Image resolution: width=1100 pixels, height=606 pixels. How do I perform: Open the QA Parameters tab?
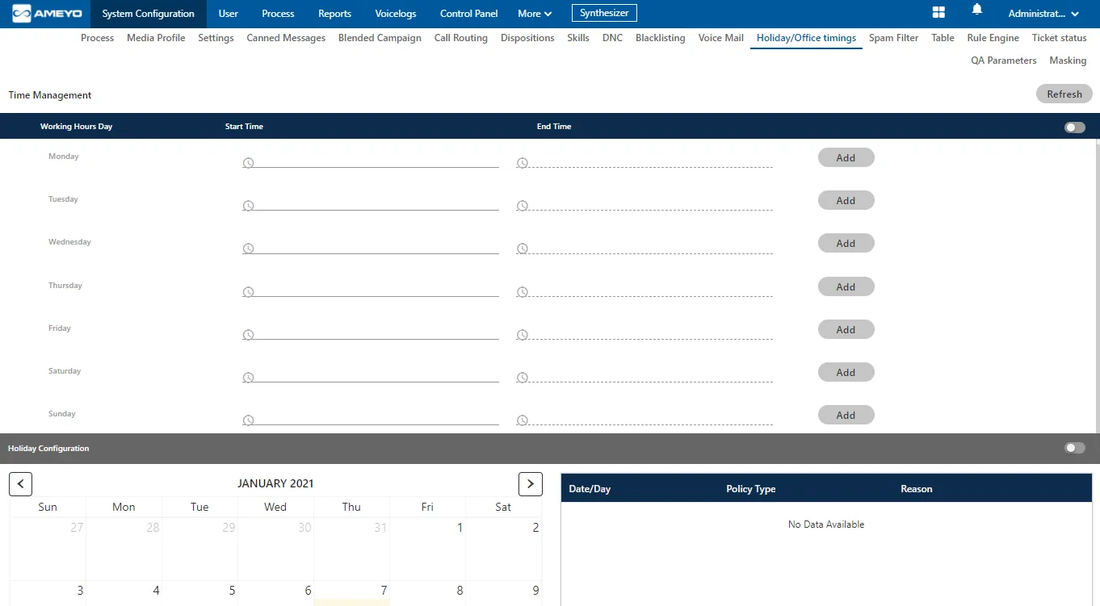click(x=1004, y=61)
